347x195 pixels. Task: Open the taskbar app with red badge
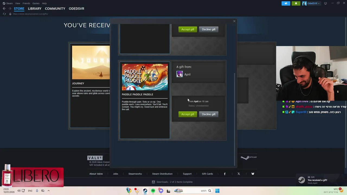pyautogui.click(x=137, y=191)
